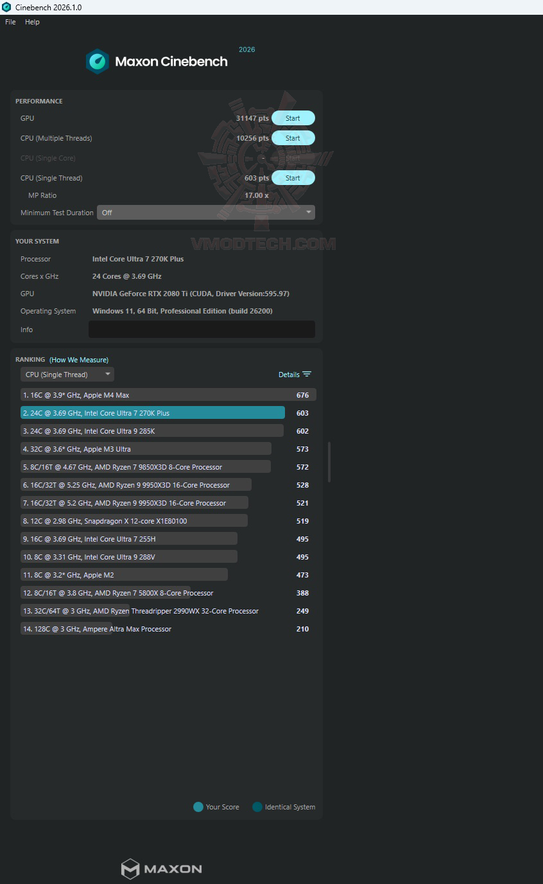Click the Info text field
Viewport: 543px width, 884px height.
pos(202,330)
